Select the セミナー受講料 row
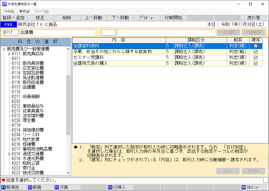This screenshot has width=269, height=191. click(x=168, y=57)
